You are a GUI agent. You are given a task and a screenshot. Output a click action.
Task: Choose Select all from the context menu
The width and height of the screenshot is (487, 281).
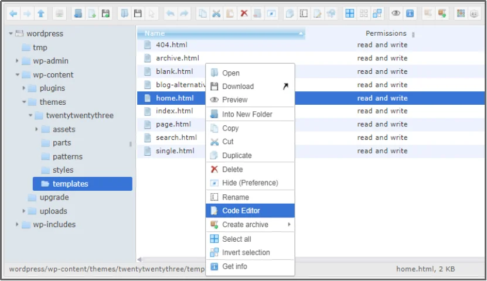(x=250, y=239)
